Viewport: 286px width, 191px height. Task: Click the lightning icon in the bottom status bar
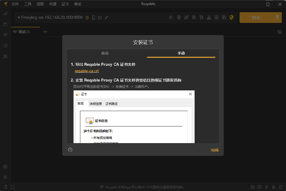click(x=266, y=187)
